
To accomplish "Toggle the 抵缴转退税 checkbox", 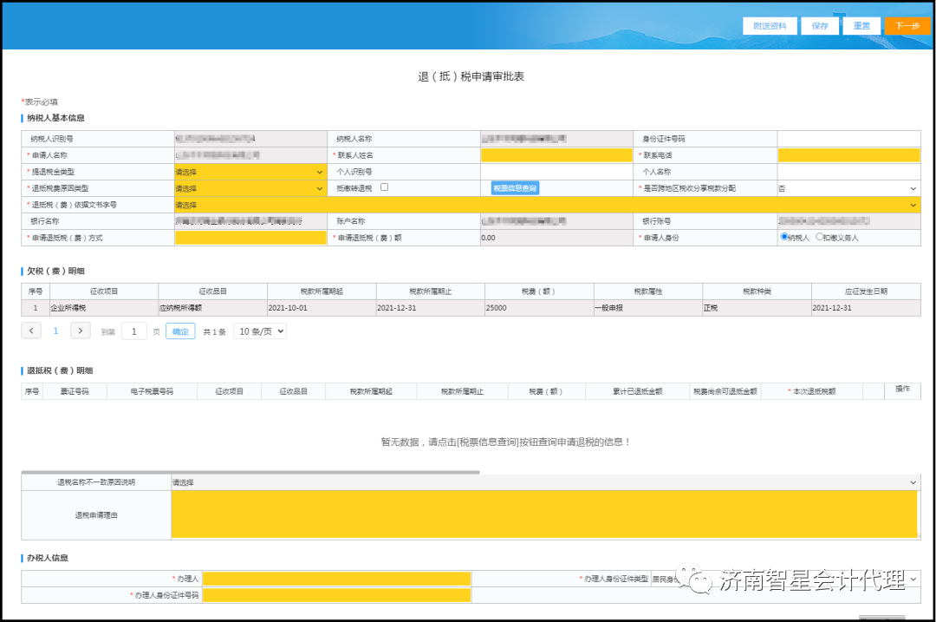I will click(385, 187).
